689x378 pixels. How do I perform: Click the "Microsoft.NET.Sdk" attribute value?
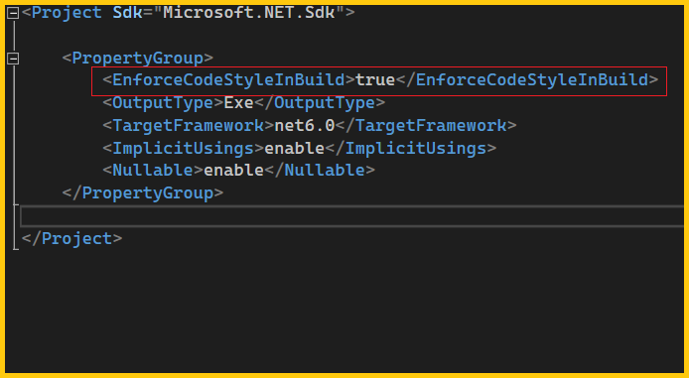tap(249, 12)
